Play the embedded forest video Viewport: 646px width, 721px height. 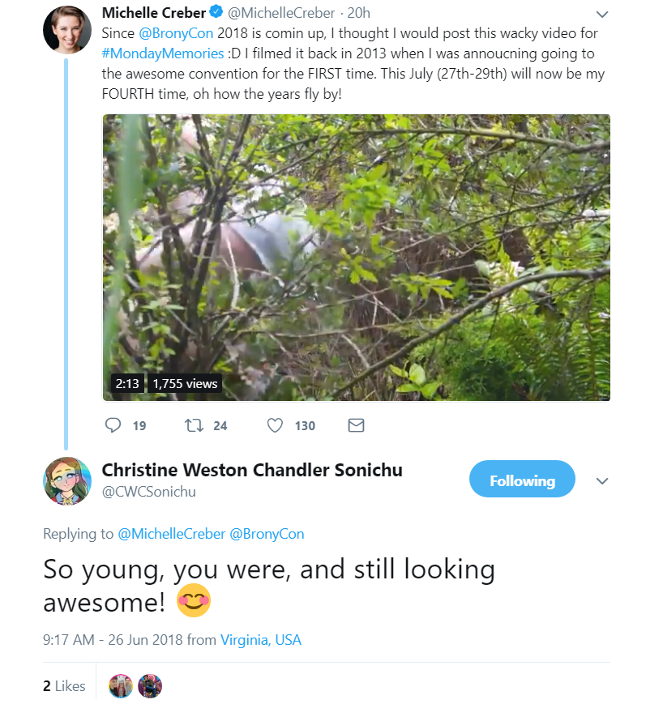click(x=356, y=258)
